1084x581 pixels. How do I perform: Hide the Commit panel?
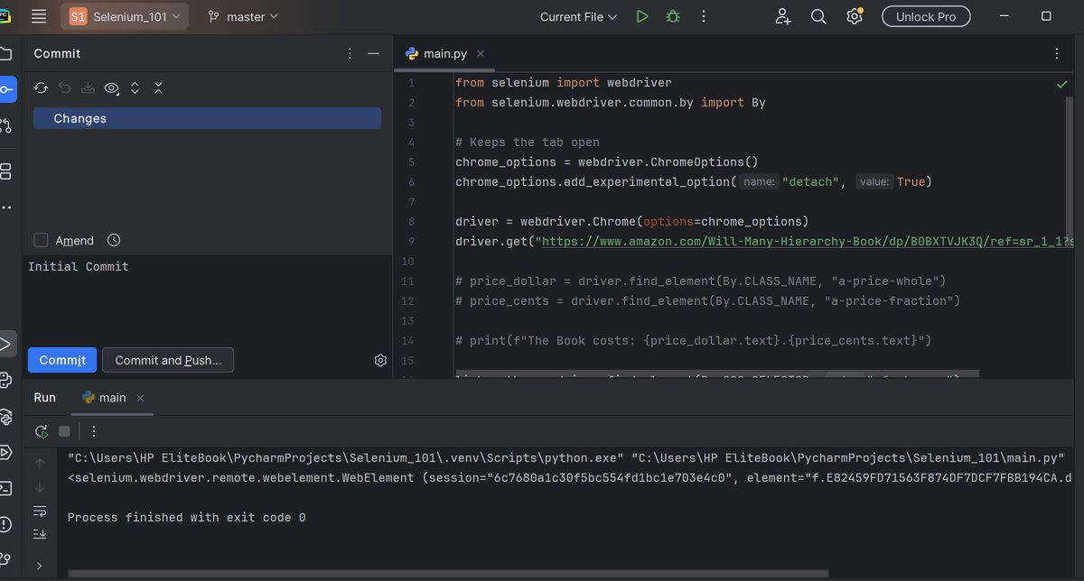tap(373, 53)
